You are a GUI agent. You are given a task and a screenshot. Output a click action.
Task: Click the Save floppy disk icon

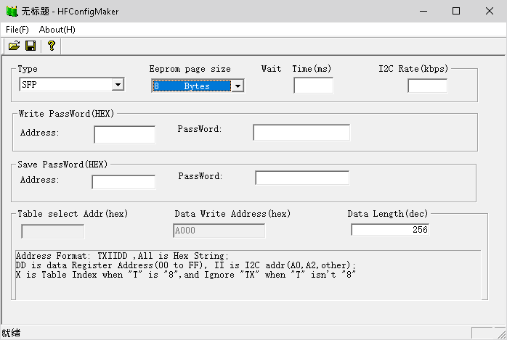31,46
